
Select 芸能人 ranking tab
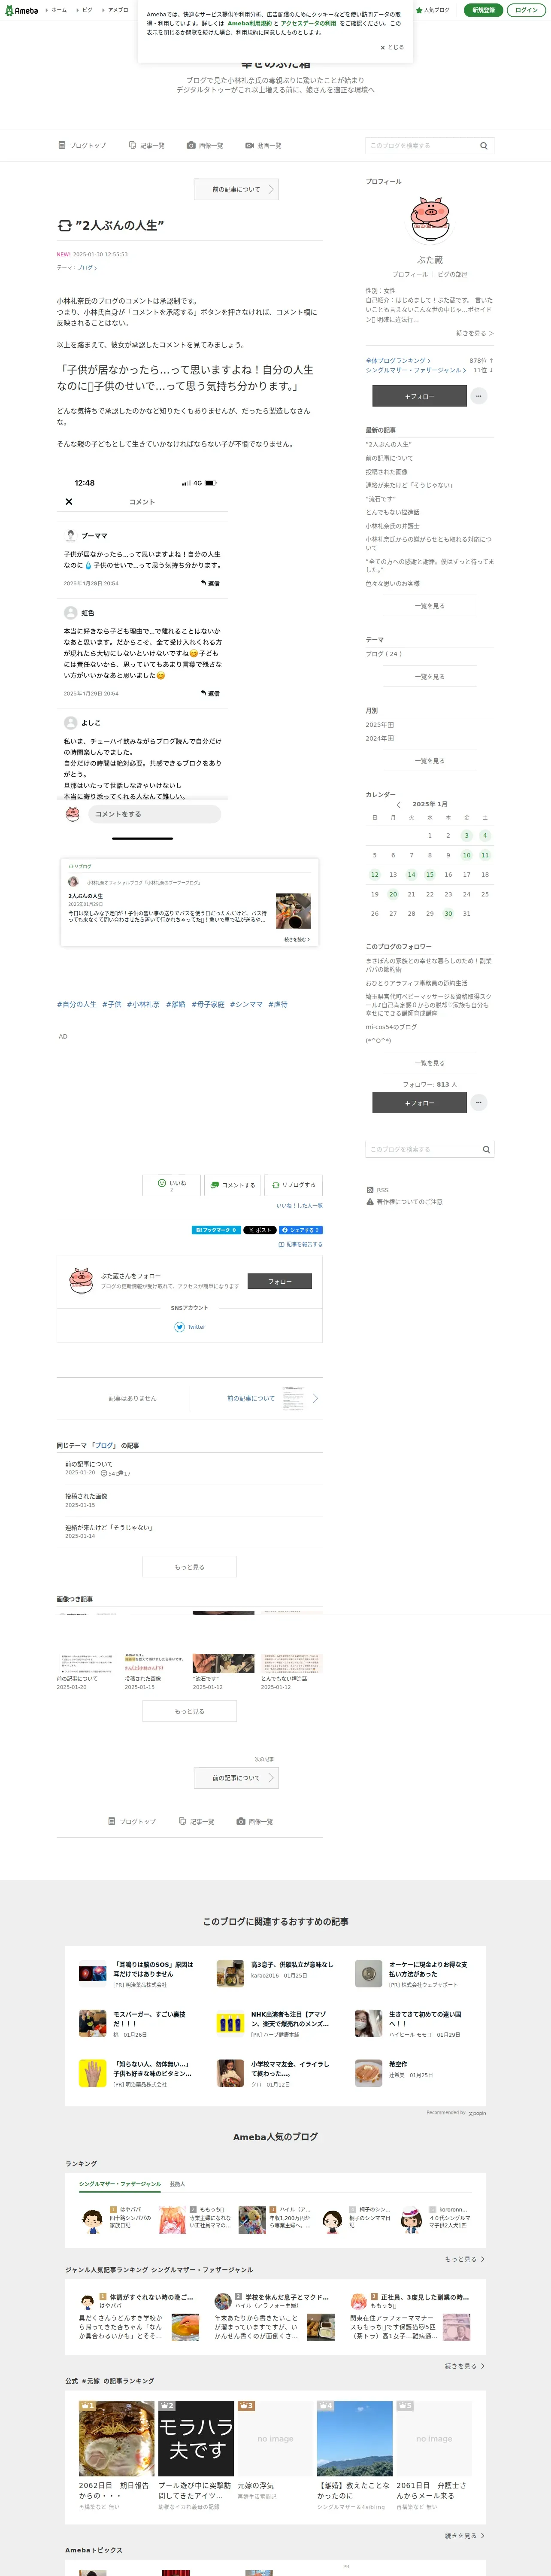[x=177, y=2184]
